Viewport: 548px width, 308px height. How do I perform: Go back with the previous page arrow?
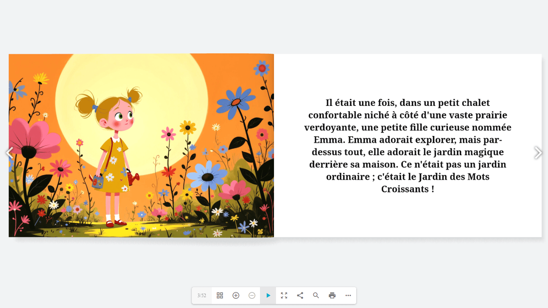(10, 152)
